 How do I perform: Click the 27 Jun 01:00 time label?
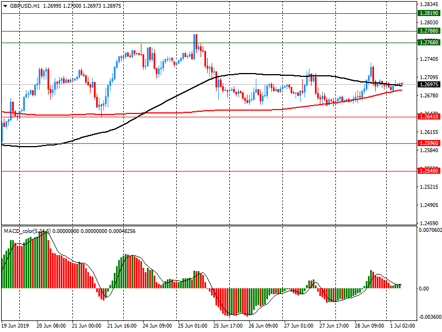click(298, 326)
